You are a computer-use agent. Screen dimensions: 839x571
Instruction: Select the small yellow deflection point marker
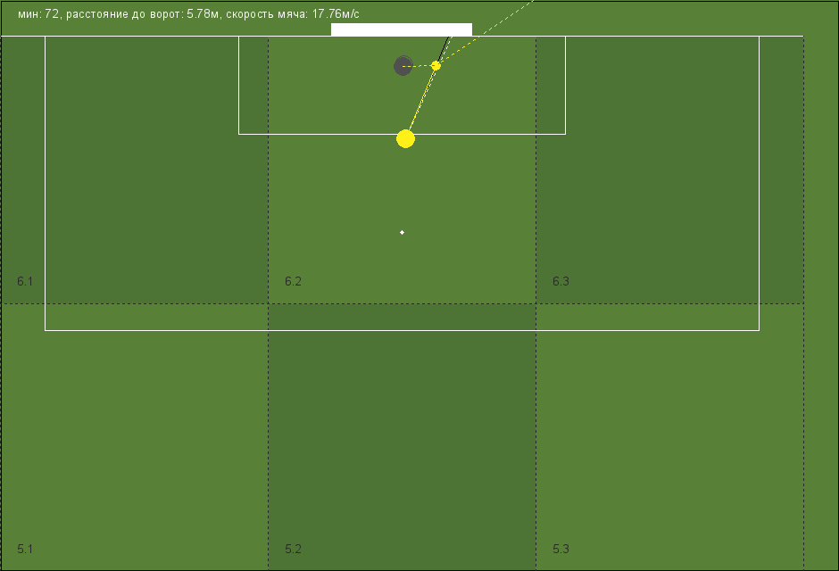tap(436, 66)
